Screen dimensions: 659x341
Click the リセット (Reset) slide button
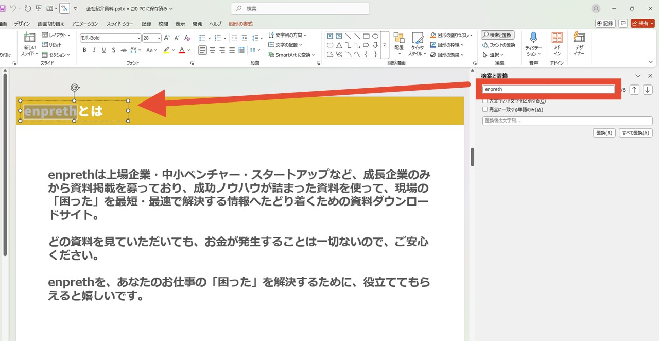(51, 45)
